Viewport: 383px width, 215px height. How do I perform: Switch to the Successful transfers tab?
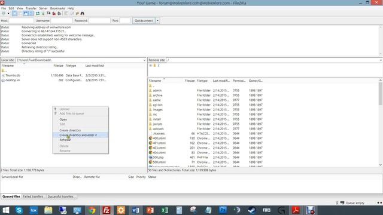[x=61, y=196]
